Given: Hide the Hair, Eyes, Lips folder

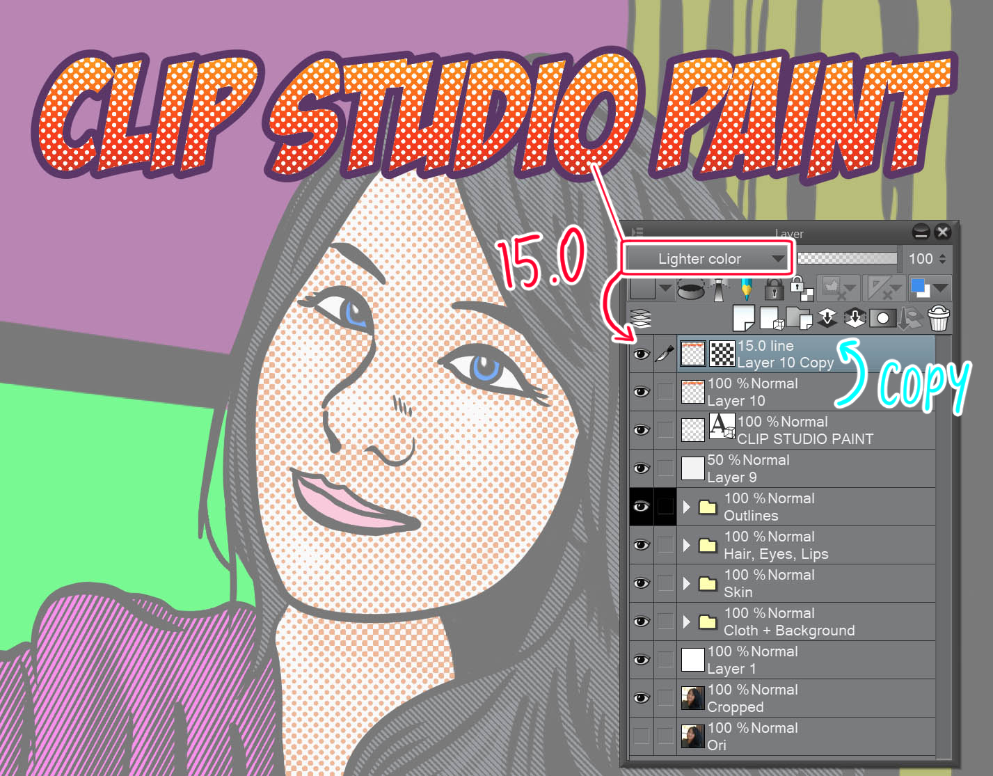Looking at the screenshot, I should pos(641,545).
